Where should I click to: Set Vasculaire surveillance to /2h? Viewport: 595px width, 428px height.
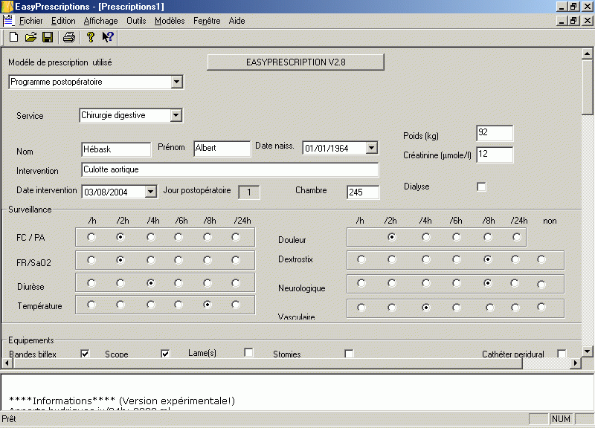coord(392,308)
